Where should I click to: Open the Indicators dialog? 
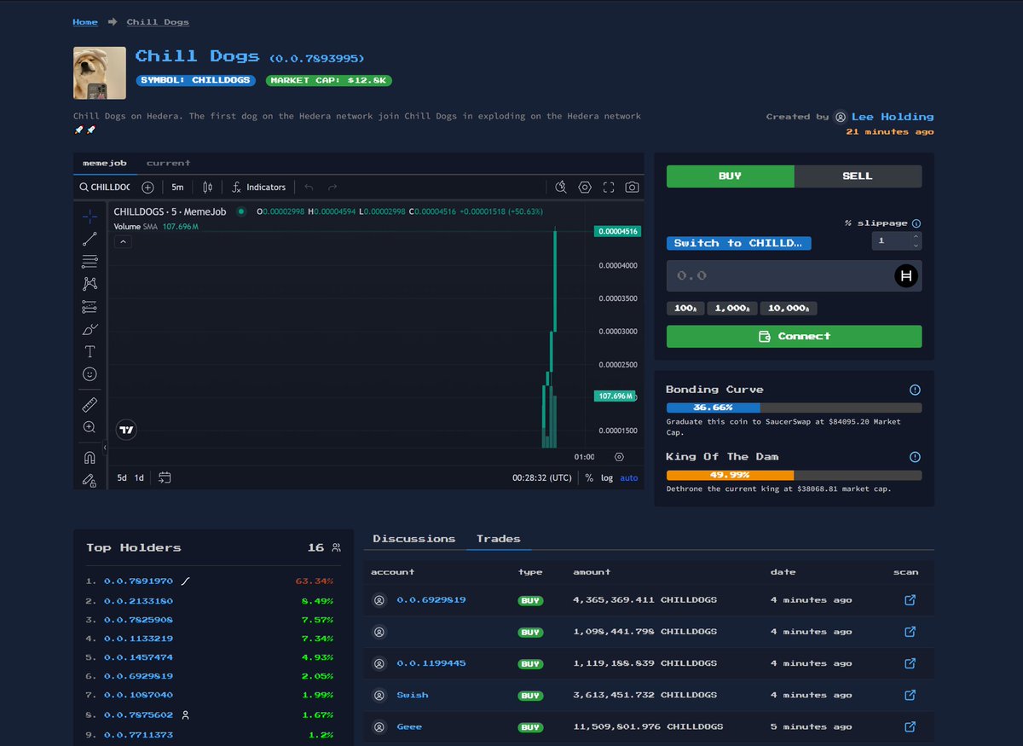pos(258,187)
